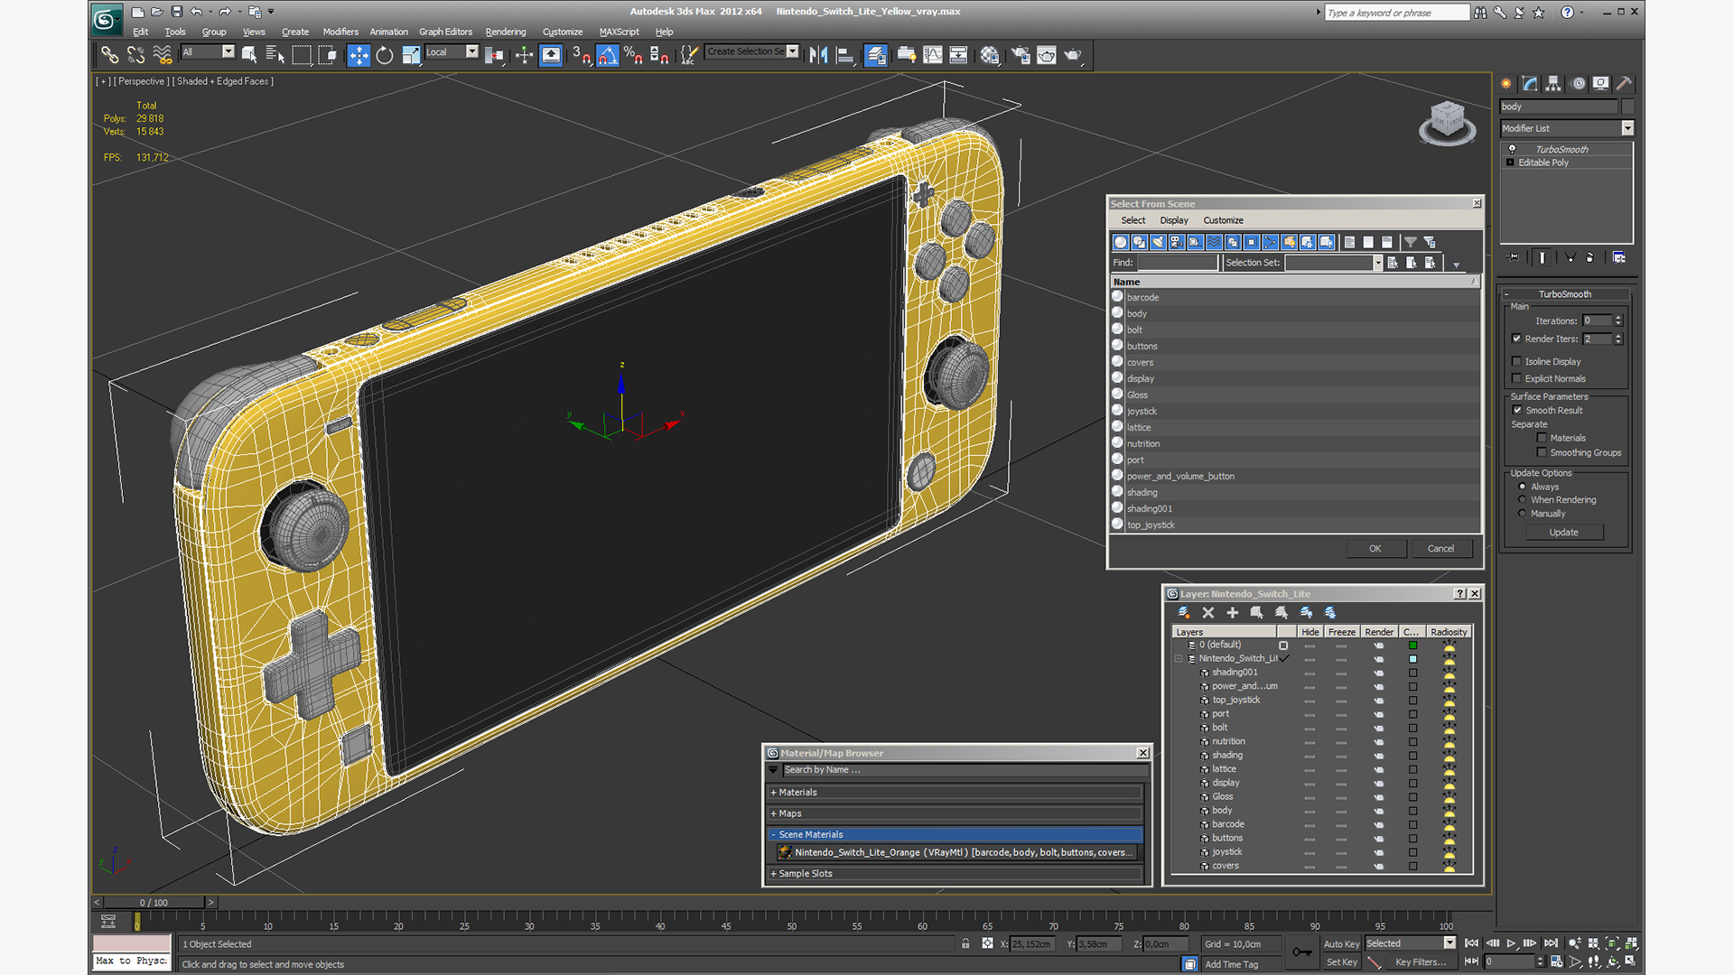Click the Quick Render teapot icon
Viewport: 1734px width, 975px height.
(x=1073, y=55)
